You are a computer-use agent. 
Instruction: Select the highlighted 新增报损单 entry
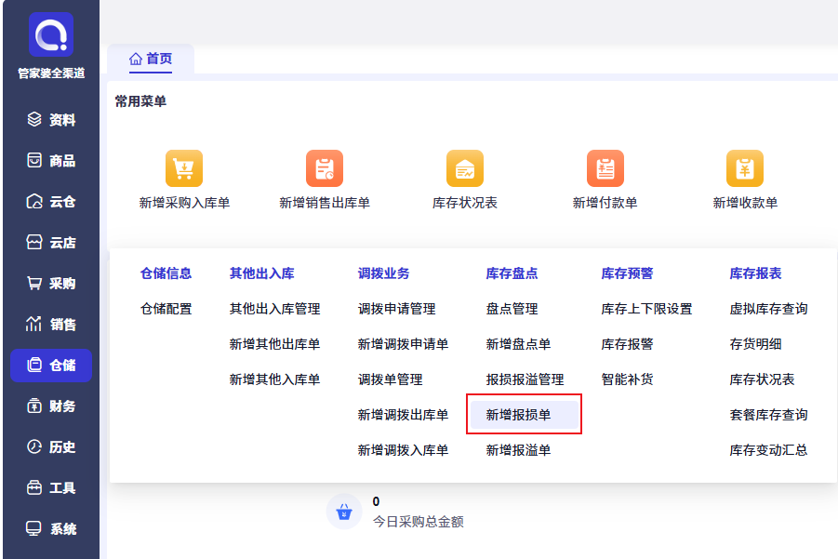pyautogui.click(x=524, y=415)
